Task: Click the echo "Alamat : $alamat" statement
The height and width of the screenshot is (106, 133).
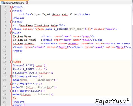Action: [x=33, y=95]
